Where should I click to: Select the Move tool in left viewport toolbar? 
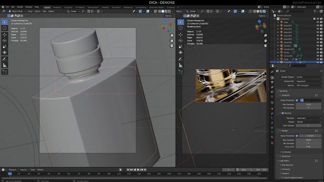coord(5,35)
